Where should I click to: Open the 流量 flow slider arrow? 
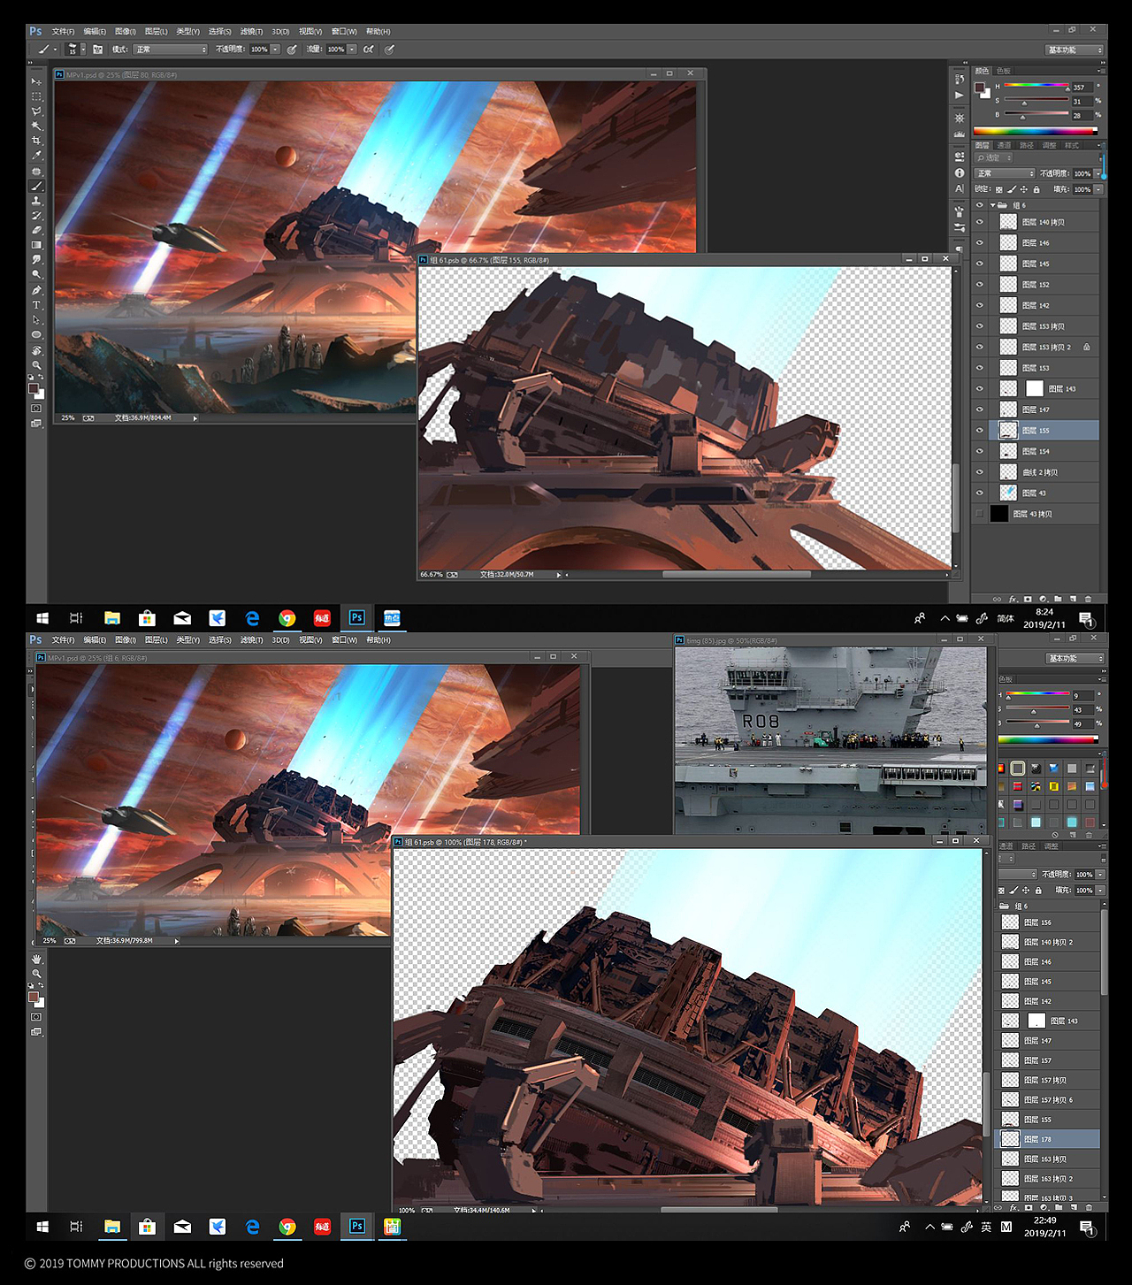tap(352, 50)
